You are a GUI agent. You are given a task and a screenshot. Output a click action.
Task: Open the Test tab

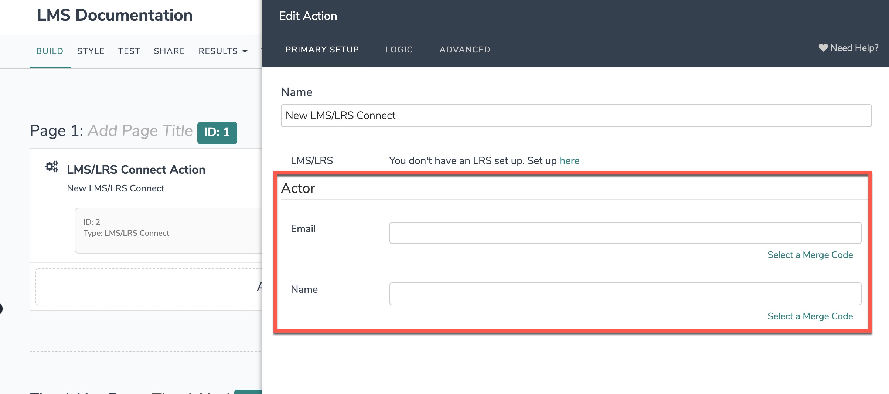tap(129, 51)
